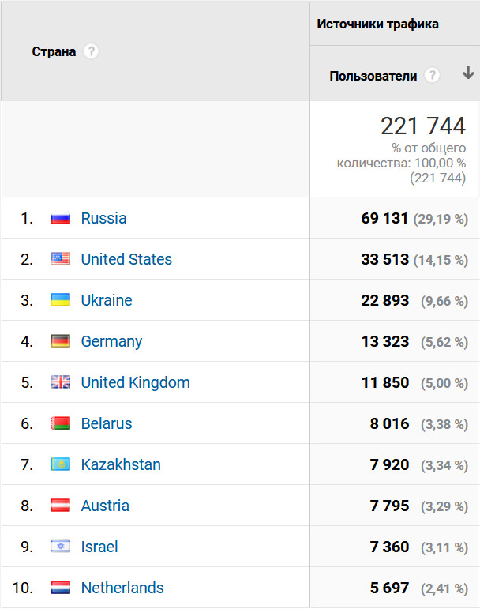Click the help icon next to Страна
This screenshot has width=480, height=609.
[x=92, y=52]
